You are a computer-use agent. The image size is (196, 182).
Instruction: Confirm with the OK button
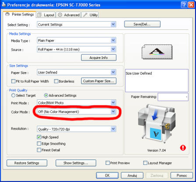pyautogui.click(x=107, y=175)
